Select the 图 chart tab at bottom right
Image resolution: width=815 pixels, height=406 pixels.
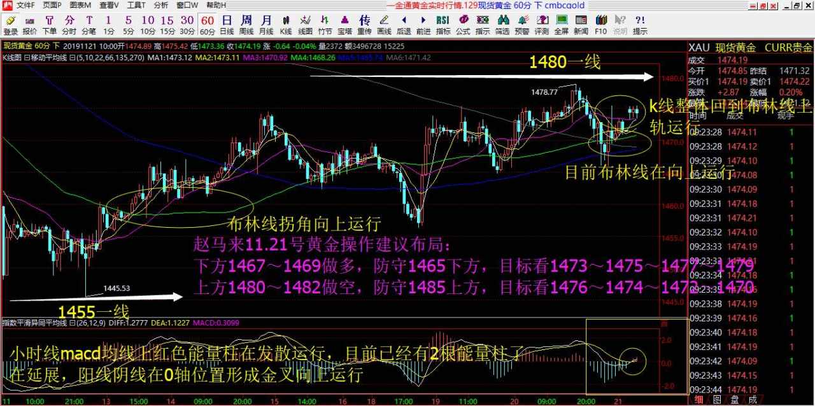(x=718, y=400)
